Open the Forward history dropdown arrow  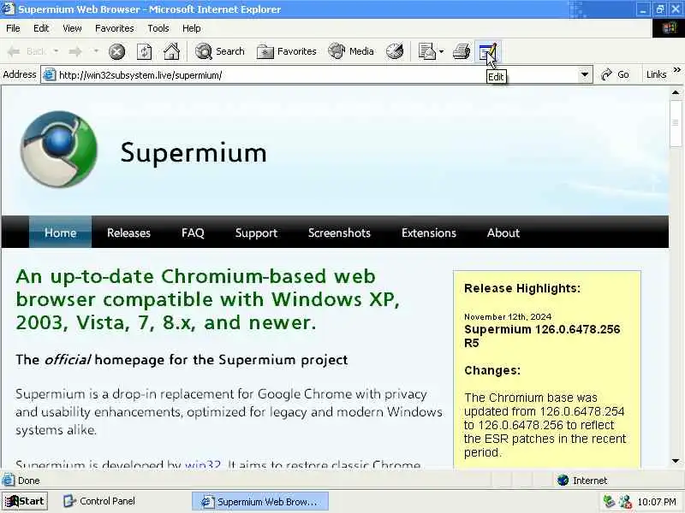click(x=96, y=51)
